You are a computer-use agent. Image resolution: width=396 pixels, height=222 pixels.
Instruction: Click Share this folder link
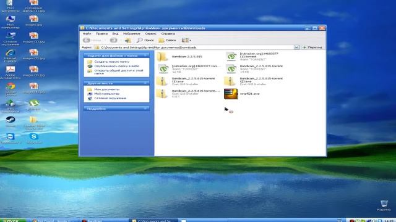click(x=118, y=72)
